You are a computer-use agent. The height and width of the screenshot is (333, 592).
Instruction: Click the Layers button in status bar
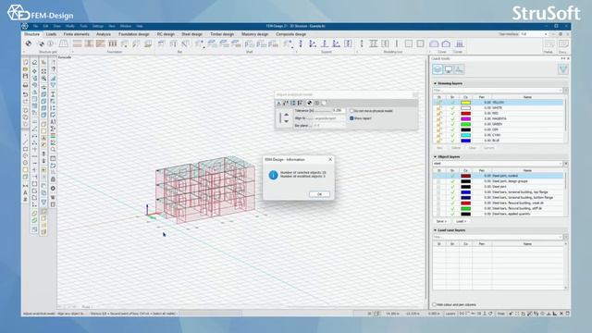tap(450, 314)
